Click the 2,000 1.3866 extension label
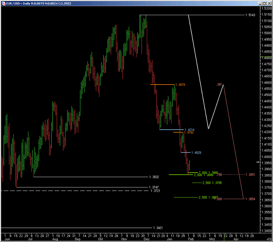 [x=208, y=173]
